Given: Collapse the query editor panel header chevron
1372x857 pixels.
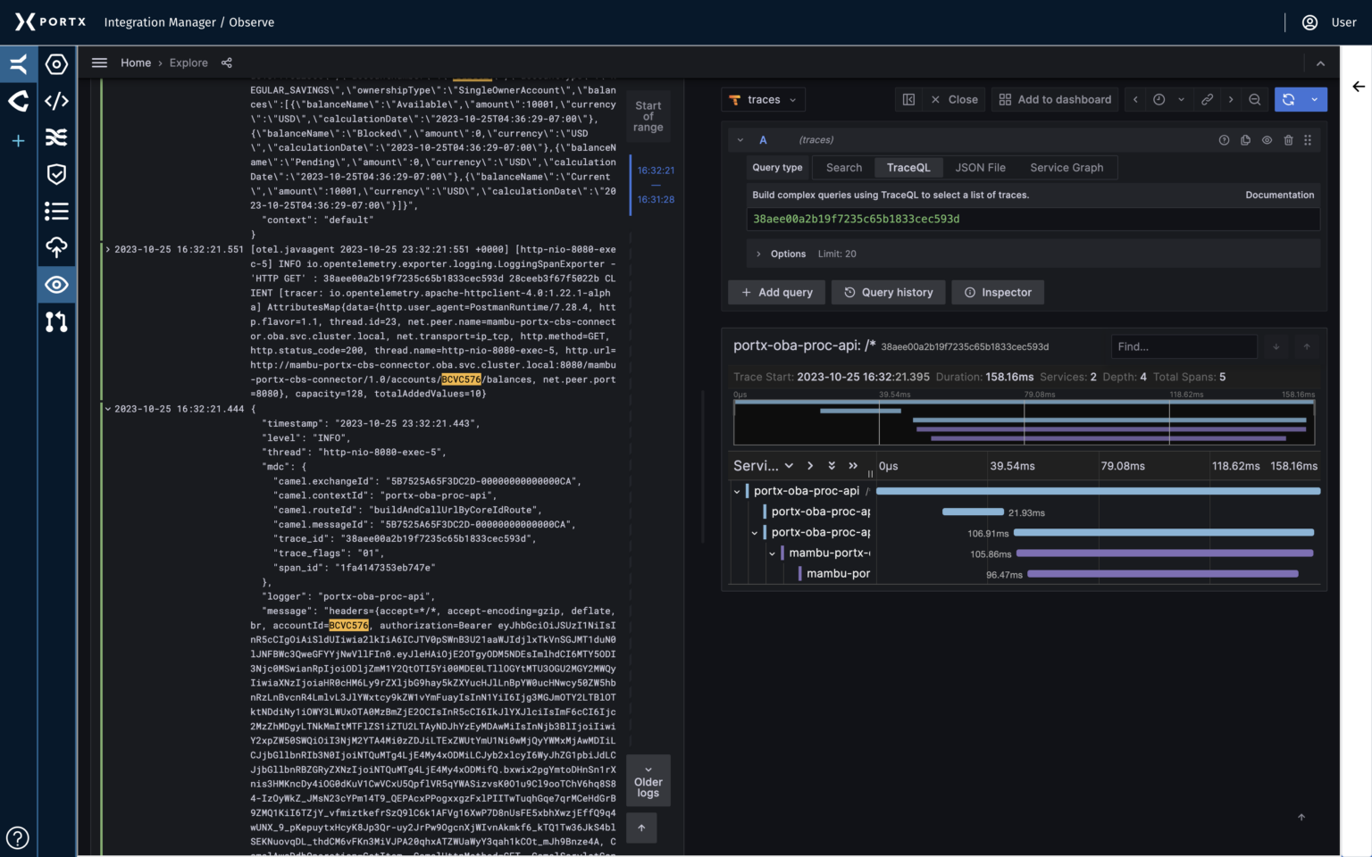Looking at the screenshot, I should [x=740, y=140].
